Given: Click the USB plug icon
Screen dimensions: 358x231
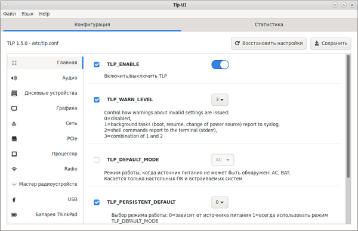Looking at the screenshot, I should pyautogui.click(x=14, y=199).
